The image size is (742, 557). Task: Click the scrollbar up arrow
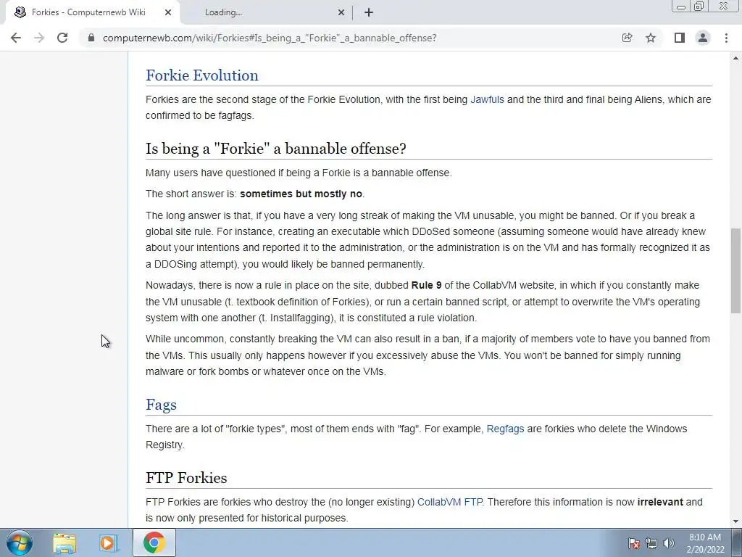pyautogui.click(x=735, y=58)
